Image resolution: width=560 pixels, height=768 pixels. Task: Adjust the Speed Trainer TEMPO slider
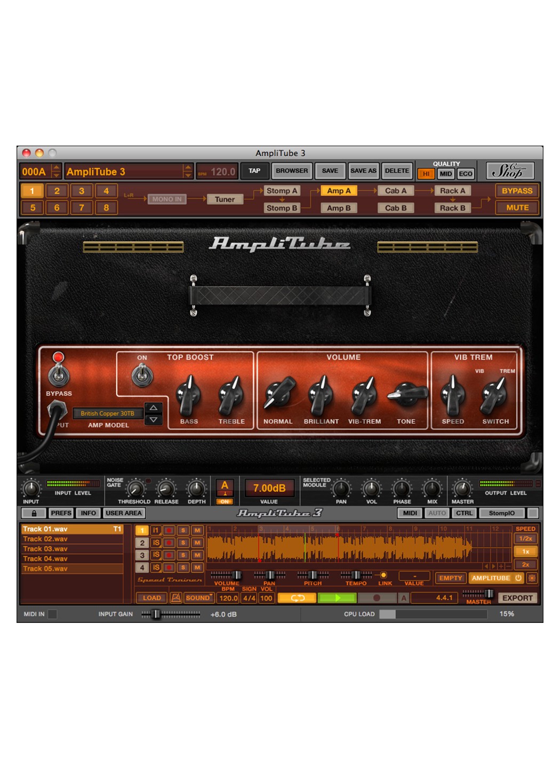coord(356,575)
